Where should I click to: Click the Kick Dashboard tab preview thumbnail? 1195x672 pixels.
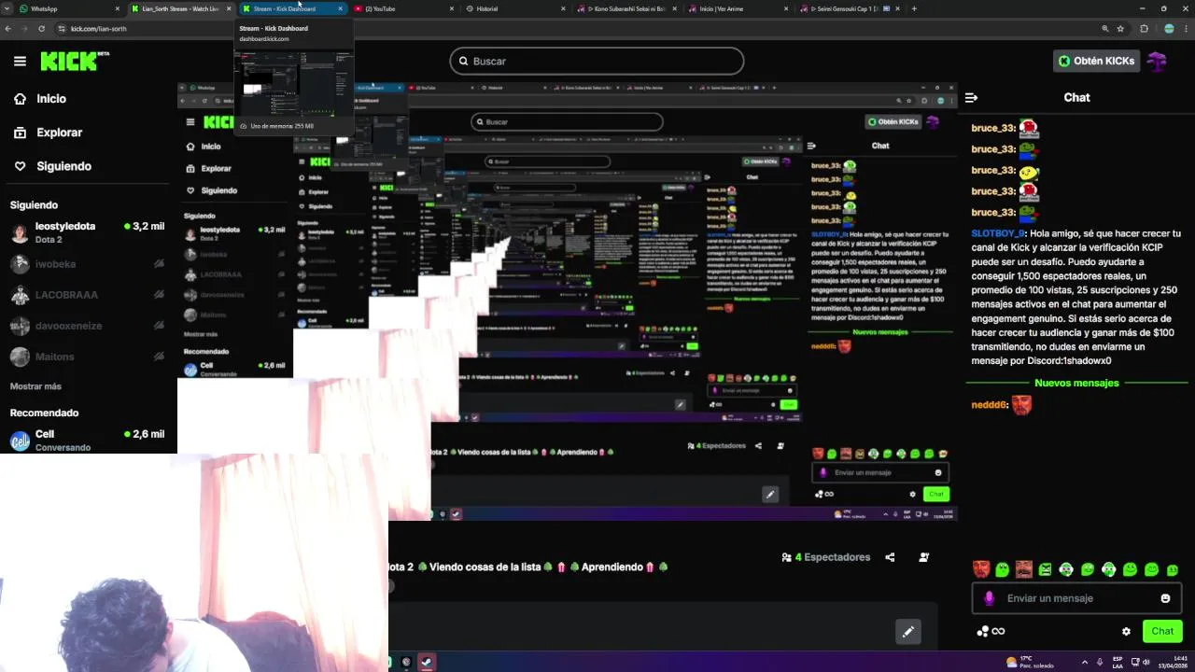(x=293, y=83)
